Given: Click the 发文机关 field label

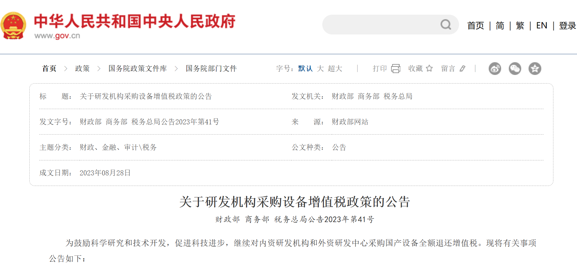Looking at the screenshot, I should point(307,96).
